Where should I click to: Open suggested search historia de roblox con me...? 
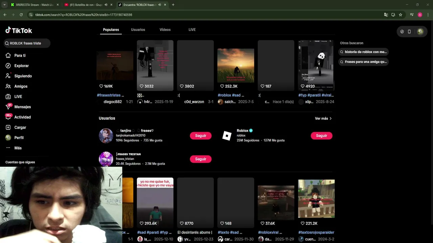click(363, 52)
